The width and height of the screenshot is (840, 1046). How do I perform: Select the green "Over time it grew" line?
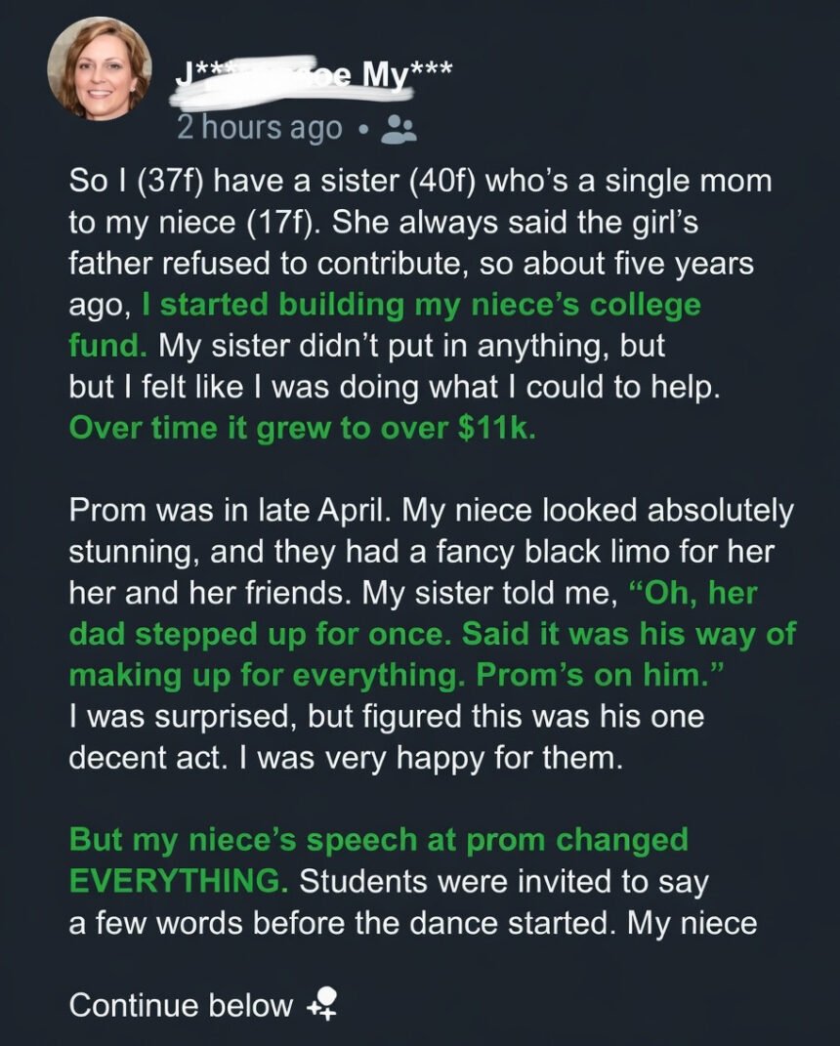302,431
